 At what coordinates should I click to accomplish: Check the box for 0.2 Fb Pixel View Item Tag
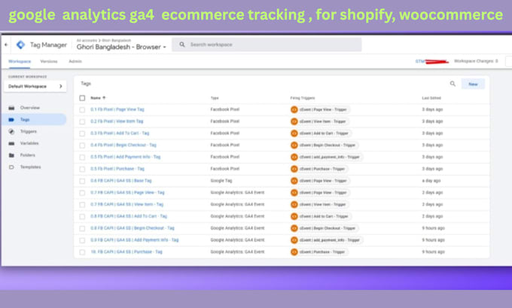[x=82, y=121]
